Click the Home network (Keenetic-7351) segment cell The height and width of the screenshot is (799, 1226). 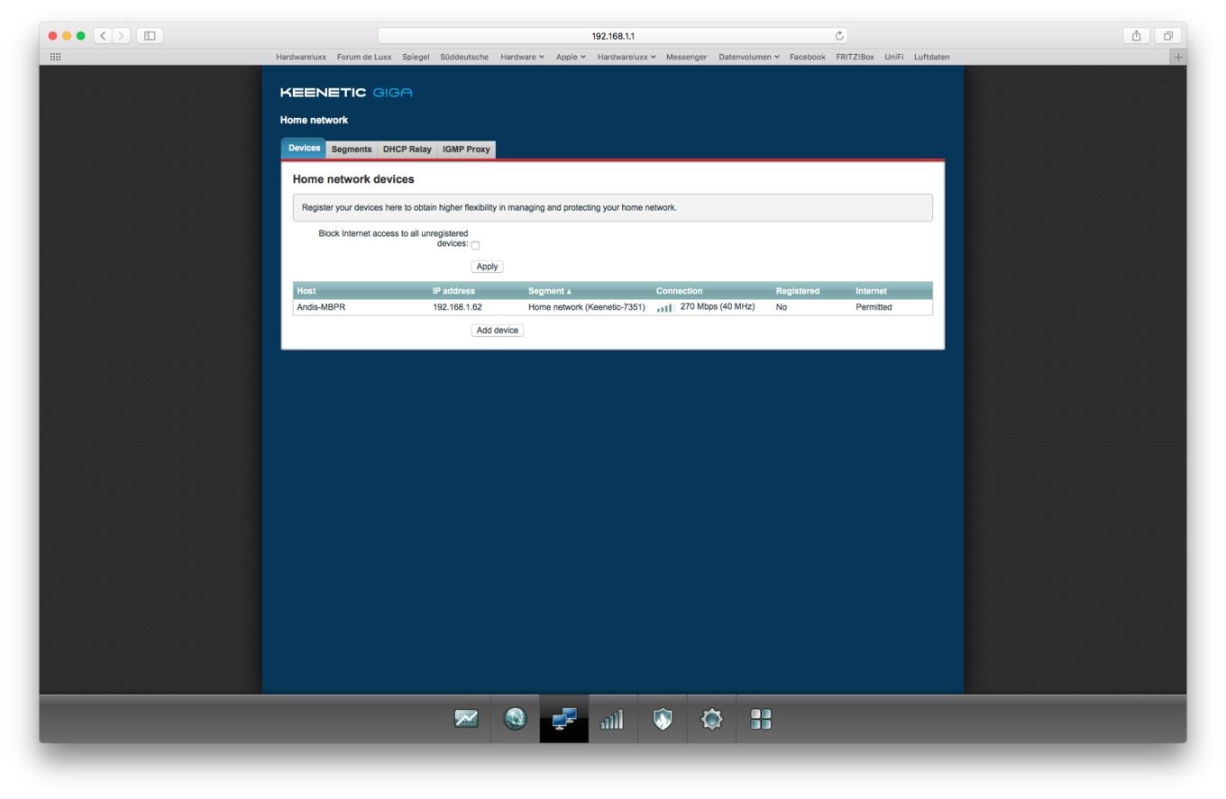(587, 307)
